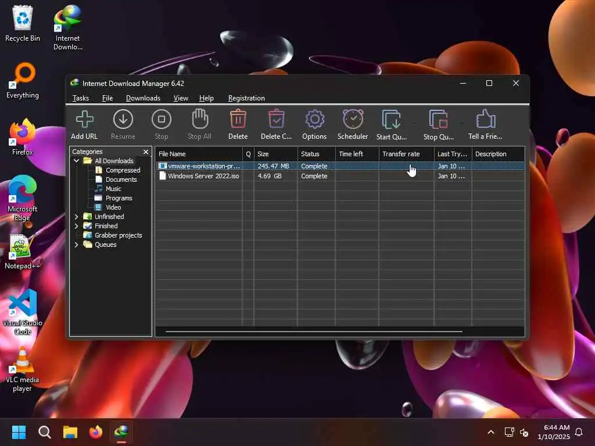Click the Description column header
This screenshot has width=595, height=446.
pos(498,154)
